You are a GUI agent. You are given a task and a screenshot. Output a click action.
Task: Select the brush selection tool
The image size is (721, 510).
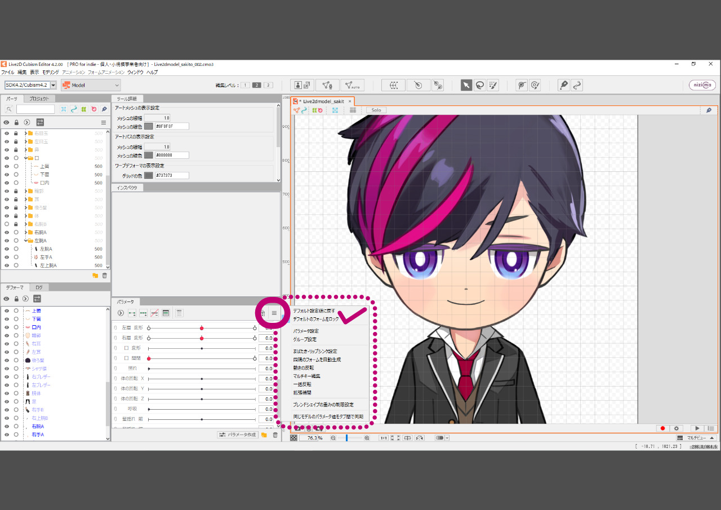point(493,85)
